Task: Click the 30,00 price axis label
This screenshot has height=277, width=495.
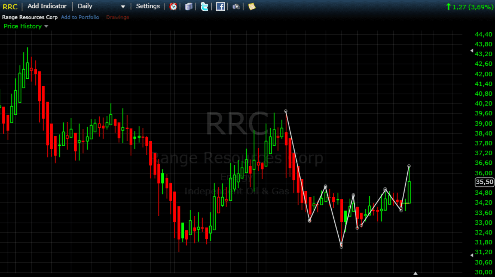Action: click(x=483, y=272)
